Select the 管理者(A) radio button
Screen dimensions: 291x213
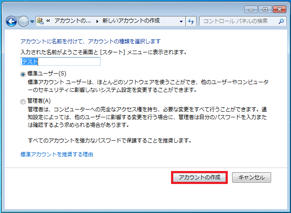pos(23,102)
